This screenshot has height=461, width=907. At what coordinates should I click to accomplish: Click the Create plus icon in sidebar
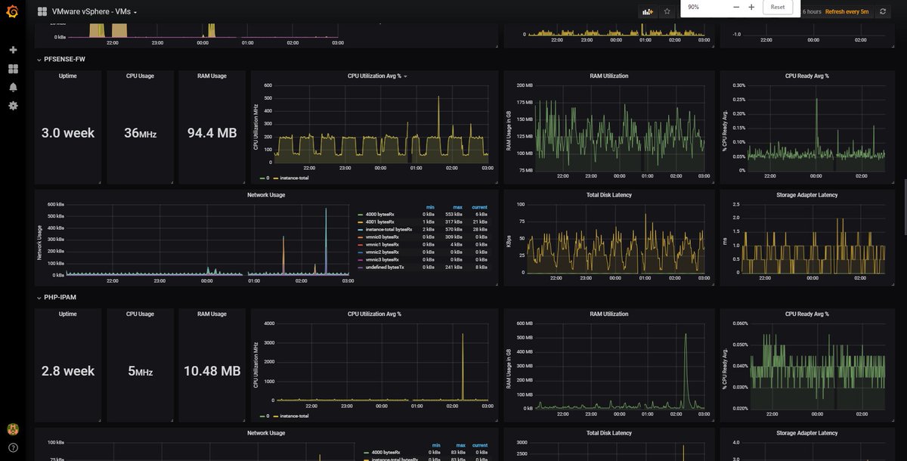[13, 50]
